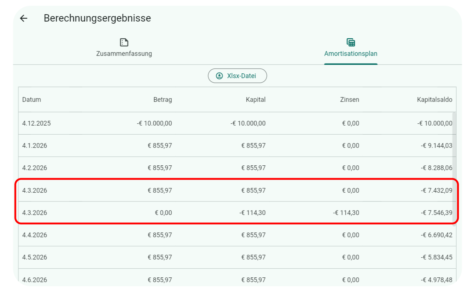Click the Betrag column header
The height and width of the screenshot is (292, 475).
pyautogui.click(x=163, y=99)
